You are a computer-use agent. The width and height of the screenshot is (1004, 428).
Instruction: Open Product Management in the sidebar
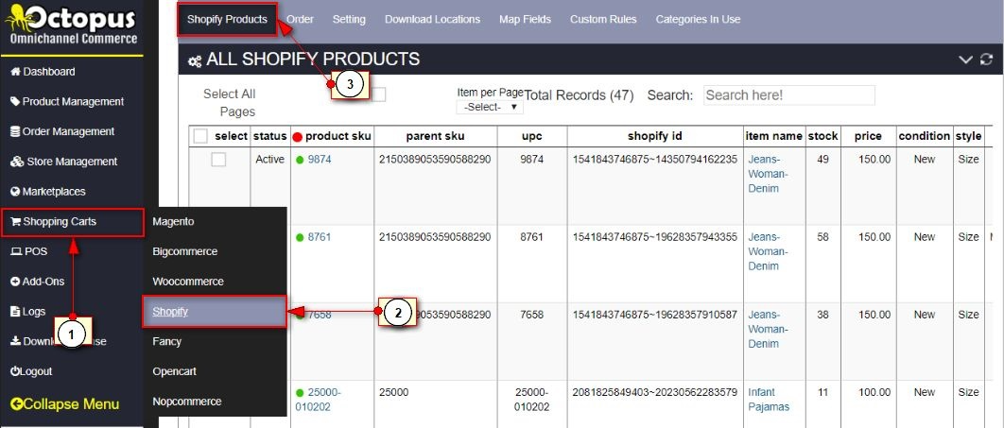[x=67, y=102]
